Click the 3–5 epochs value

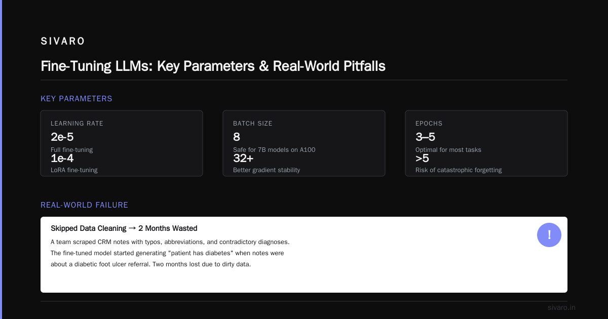[425, 137]
